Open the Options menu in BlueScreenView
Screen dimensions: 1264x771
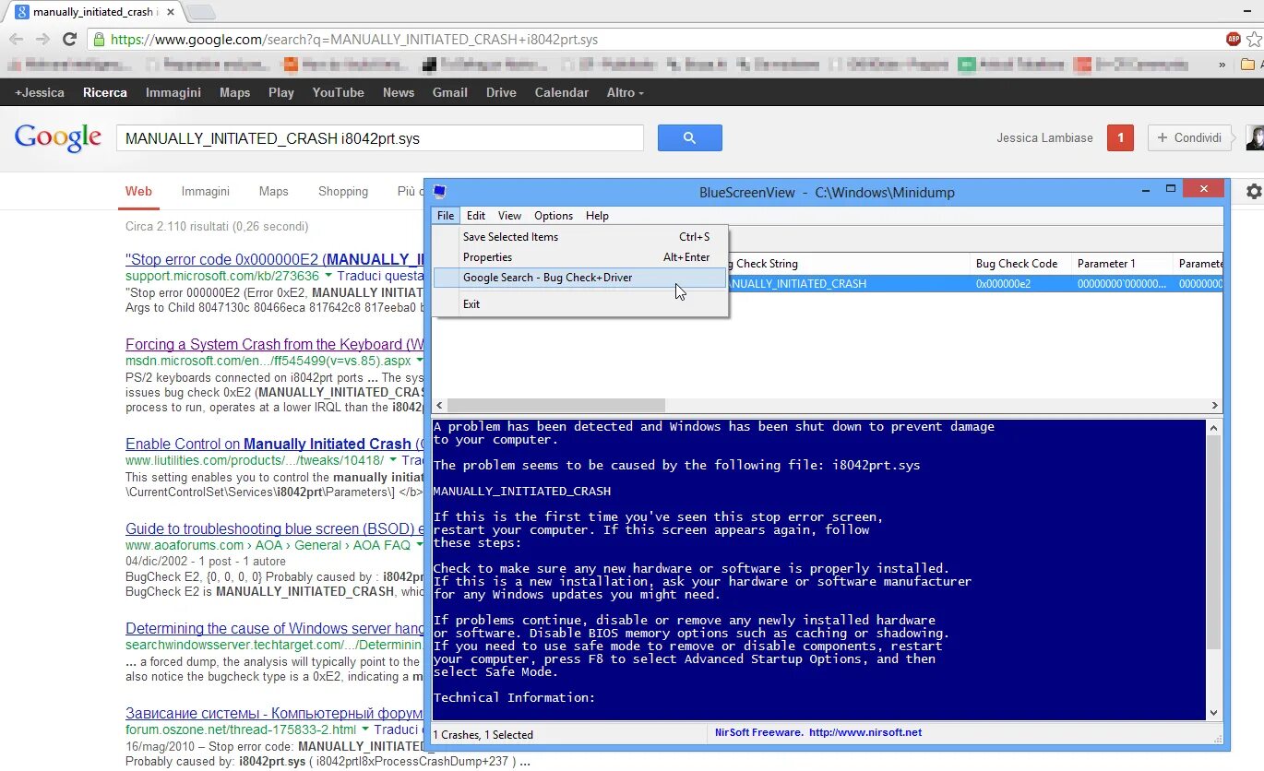click(553, 215)
